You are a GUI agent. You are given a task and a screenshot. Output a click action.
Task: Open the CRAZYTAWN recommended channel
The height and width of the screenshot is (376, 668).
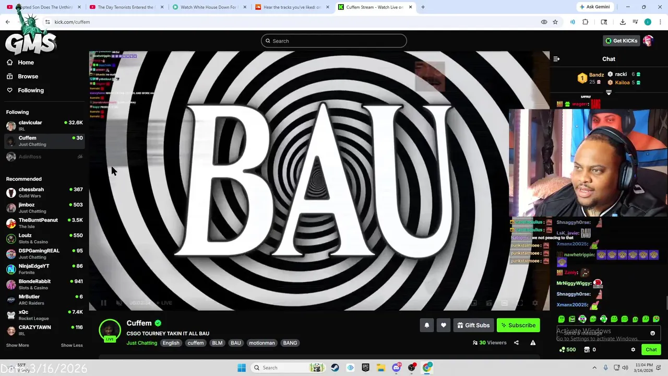pos(44,330)
